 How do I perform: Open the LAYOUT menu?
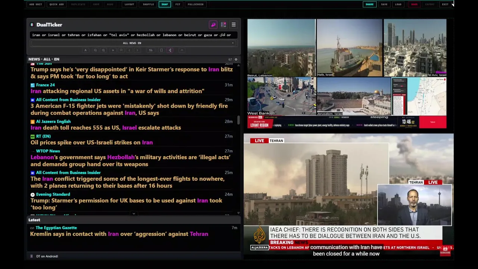pos(129,4)
